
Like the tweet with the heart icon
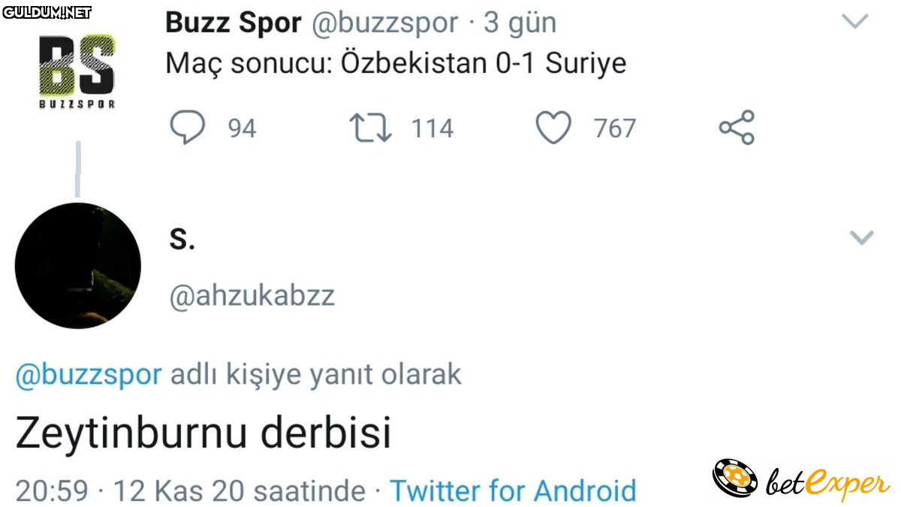[553, 128]
